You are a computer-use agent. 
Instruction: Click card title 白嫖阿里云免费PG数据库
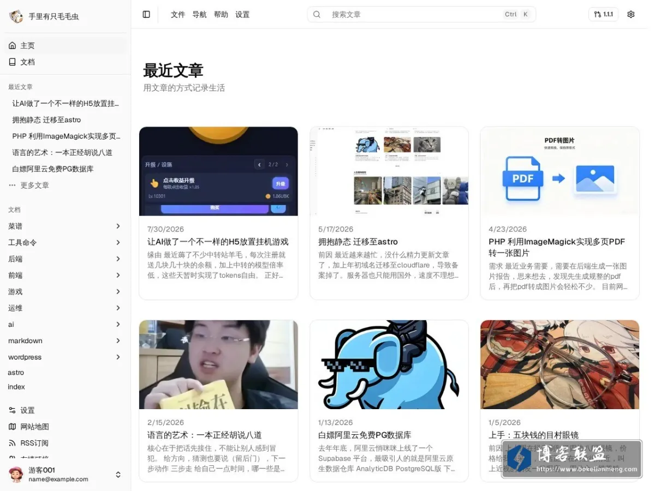click(x=365, y=435)
